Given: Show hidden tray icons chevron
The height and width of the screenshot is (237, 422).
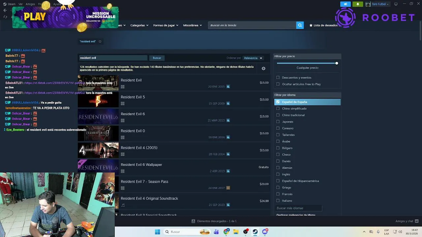Looking at the screenshot, I should 364,232.
